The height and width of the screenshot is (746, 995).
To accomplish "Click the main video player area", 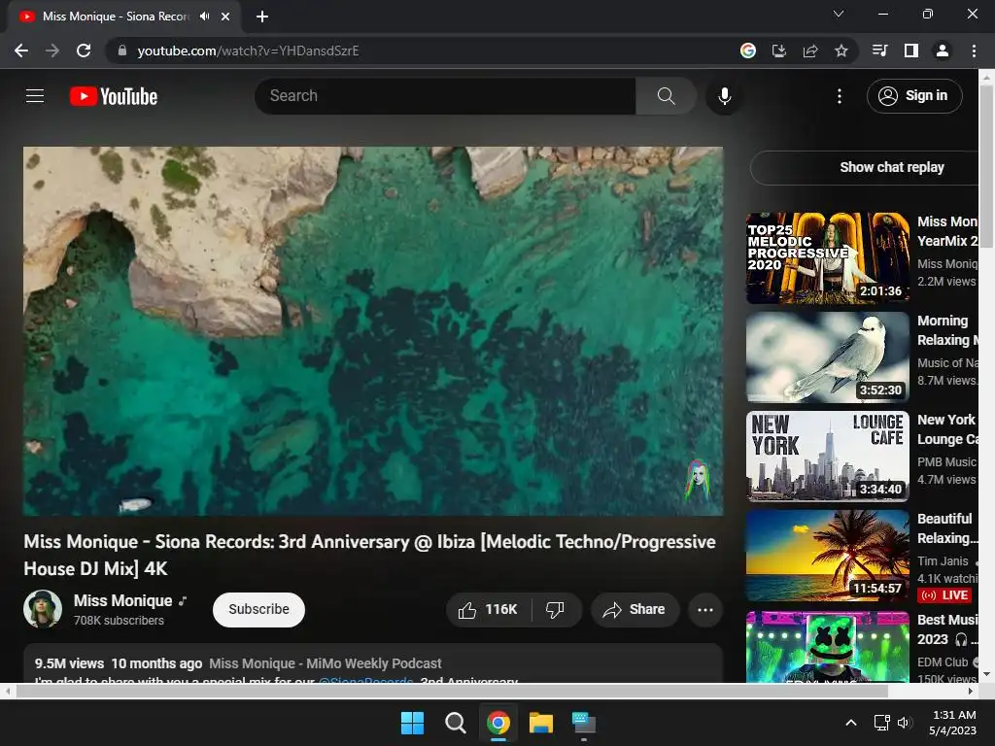I will pyautogui.click(x=373, y=331).
